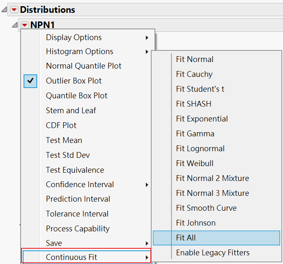This screenshot has width=283, height=264.
Task: Enable the Normal Quantile Plot option
Action: [83, 66]
